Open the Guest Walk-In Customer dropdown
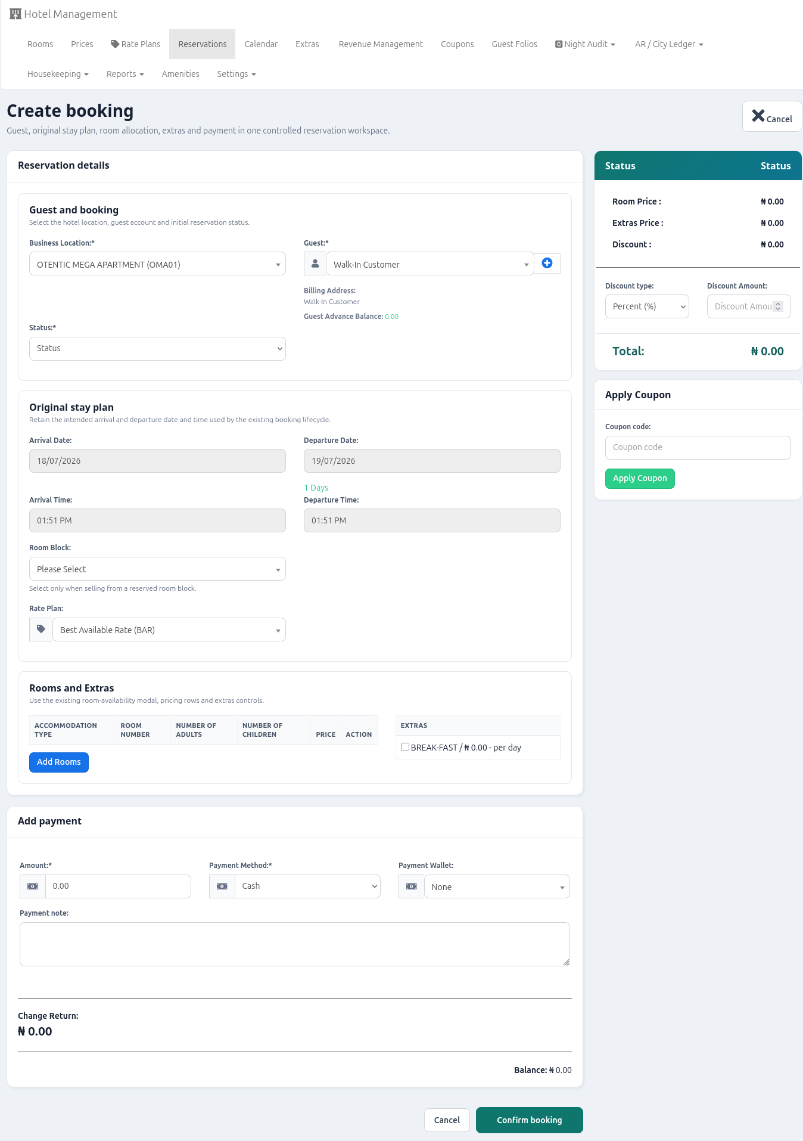803x1141 pixels. click(429, 264)
